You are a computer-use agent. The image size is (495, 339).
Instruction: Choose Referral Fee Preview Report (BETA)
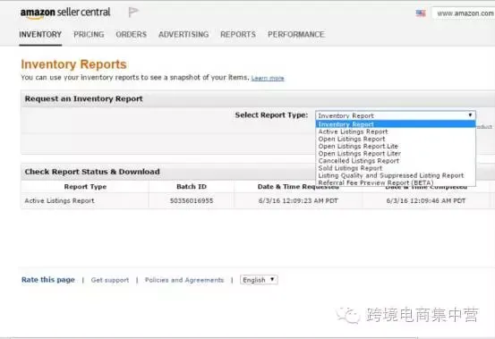[396, 182]
